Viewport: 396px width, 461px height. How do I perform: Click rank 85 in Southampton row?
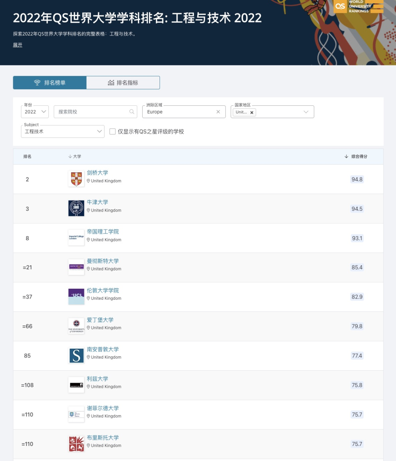coord(27,356)
